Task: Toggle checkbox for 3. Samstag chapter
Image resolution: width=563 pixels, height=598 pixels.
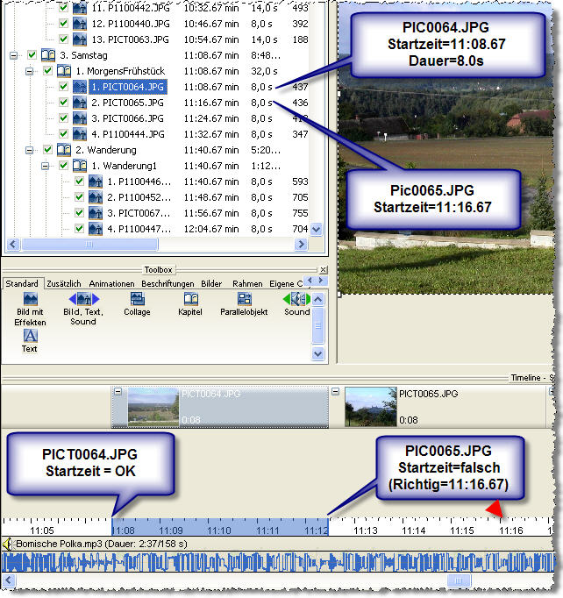Action: click(32, 54)
